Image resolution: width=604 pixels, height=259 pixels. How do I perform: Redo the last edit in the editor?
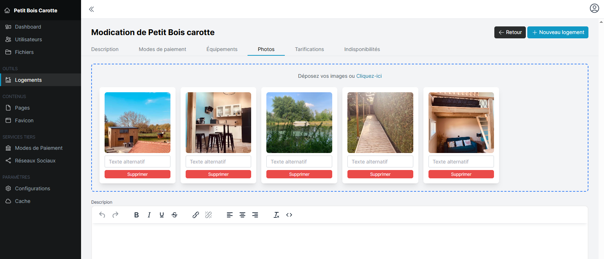(x=115, y=215)
